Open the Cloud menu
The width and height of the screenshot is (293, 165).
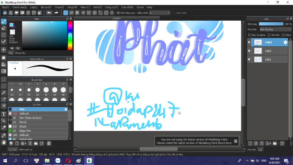[140, 7]
